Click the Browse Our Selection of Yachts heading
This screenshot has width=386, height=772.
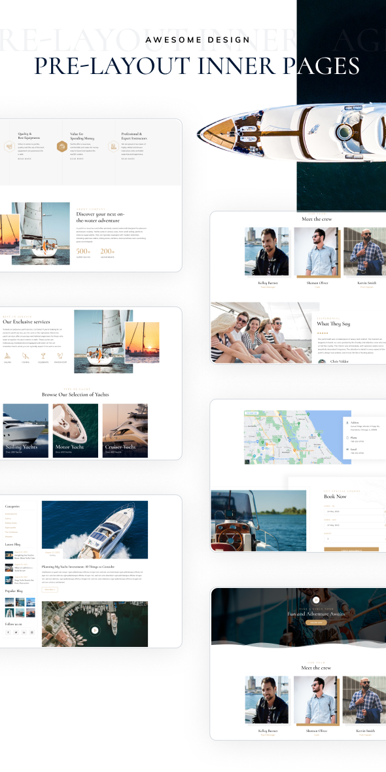[x=75, y=394]
